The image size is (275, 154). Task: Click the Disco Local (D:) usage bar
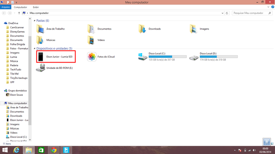[x=218, y=57]
